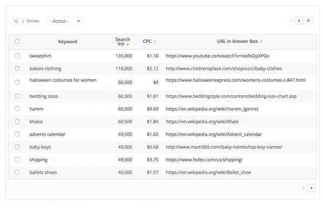The width and height of the screenshot is (324, 208).
Task: Open the Action dropdown
Action: pos(65,21)
